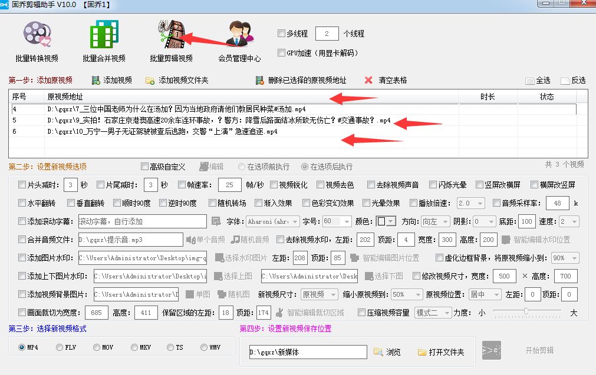Image resolution: width=596 pixels, height=375 pixels.
Task: Click the 智能编辑图片位置 icon
Action: [x=354, y=258]
